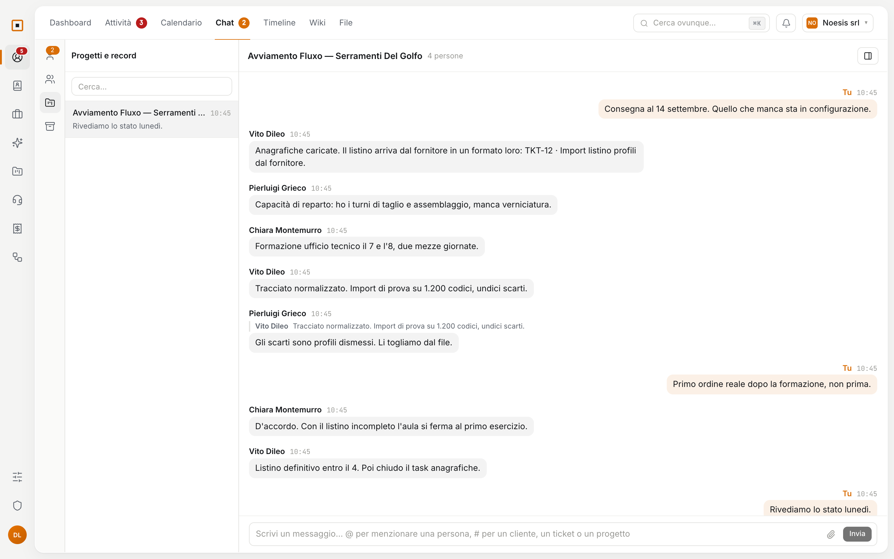894x559 pixels.
Task: Click the 4 persone member count
Action: (x=445, y=56)
